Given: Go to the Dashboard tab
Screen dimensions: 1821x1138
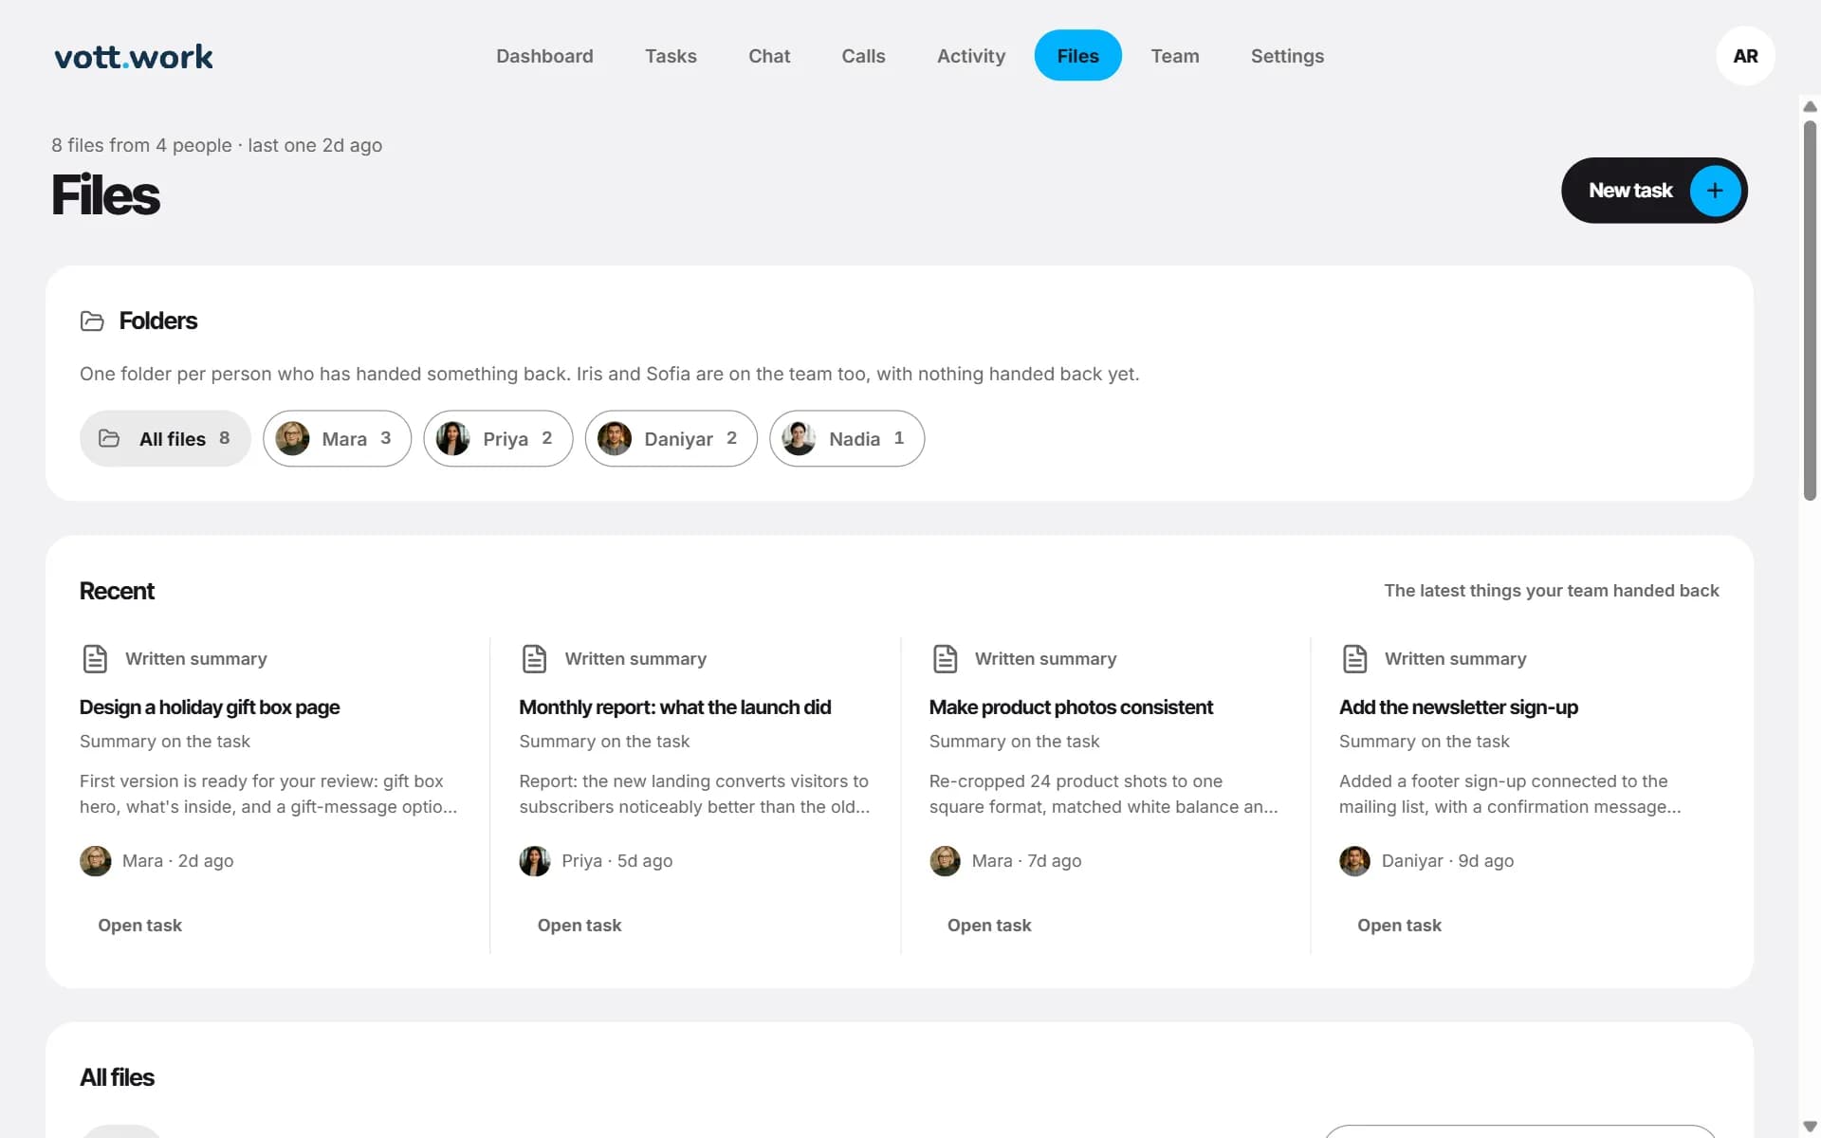Looking at the screenshot, I should point(544,56).
